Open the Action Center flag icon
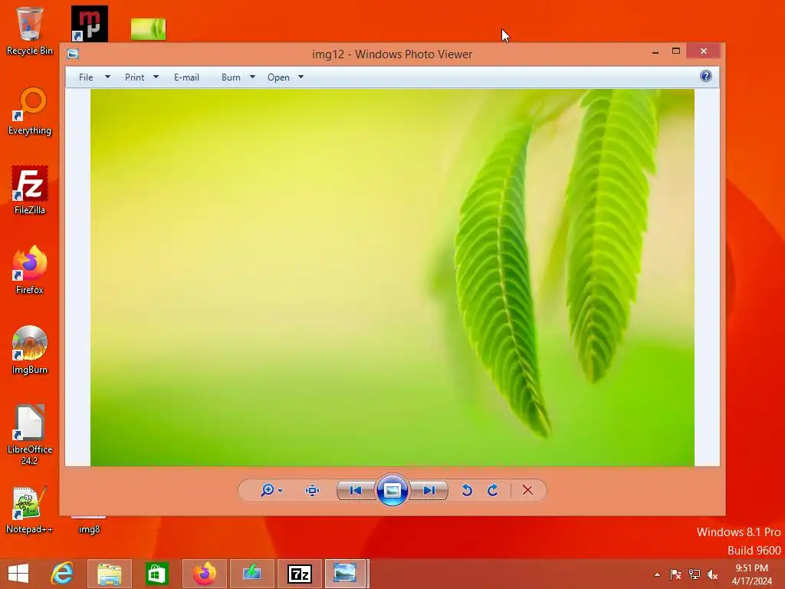This screenshot has height=589, width=785. (675, 574)
